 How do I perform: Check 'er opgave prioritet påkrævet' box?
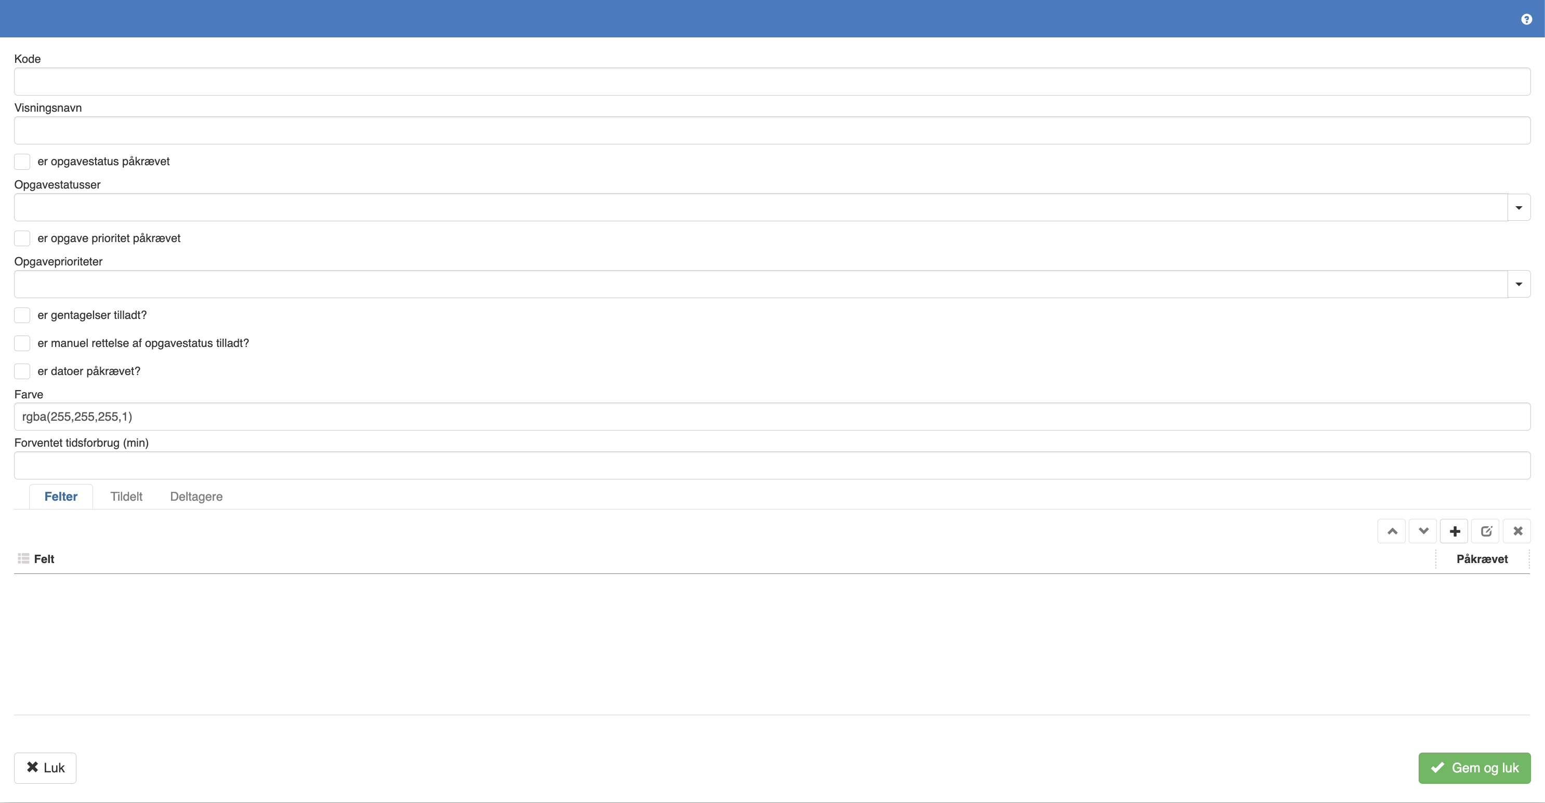pos(22,238)
